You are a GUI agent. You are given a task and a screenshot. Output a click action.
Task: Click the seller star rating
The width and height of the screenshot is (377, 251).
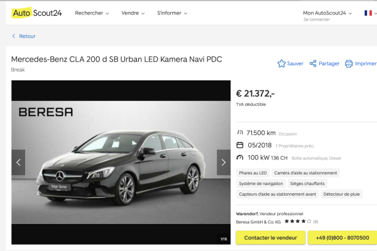(x=298, y=222)
